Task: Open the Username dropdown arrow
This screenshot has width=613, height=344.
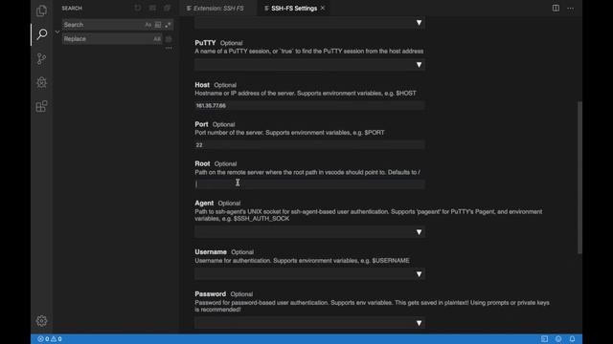Action: click(x=419, y=274)
